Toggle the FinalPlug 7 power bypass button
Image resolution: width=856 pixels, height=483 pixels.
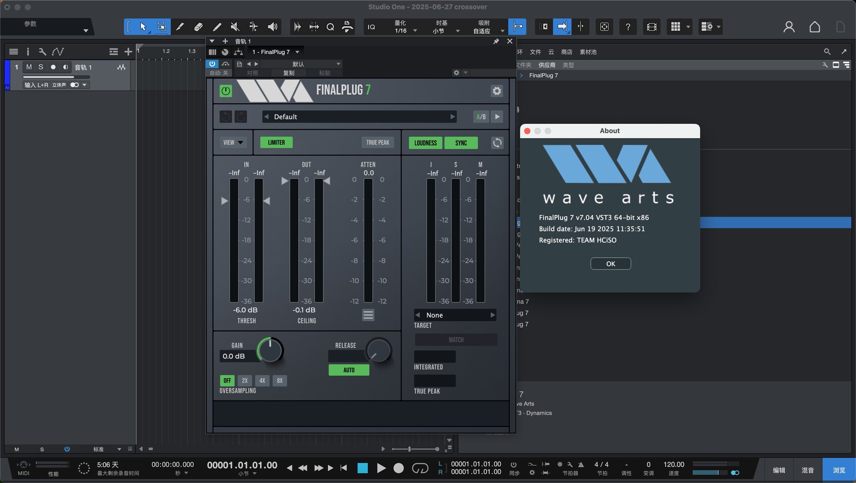point(226,91)
